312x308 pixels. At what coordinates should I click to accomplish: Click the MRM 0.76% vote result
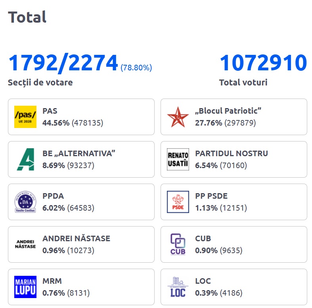point(66,293)
